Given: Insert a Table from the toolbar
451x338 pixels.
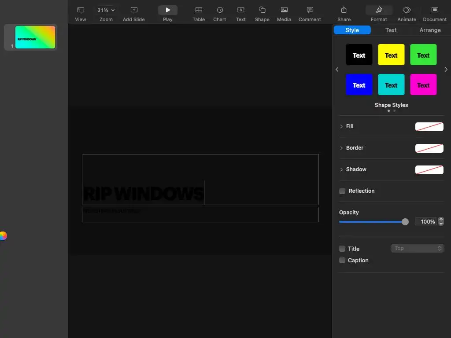Looking at the screenshot, I should point(199,14).
